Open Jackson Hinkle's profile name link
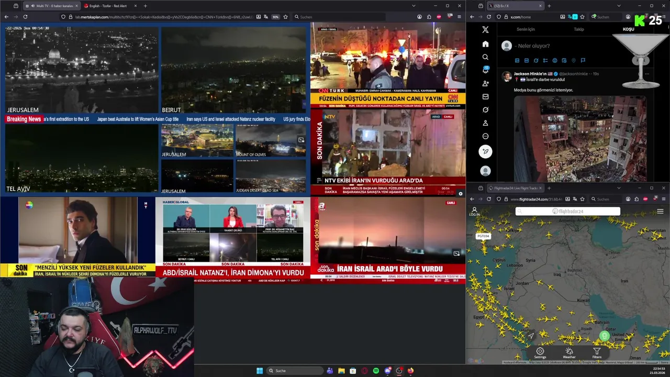 pyautogui.click(x=530, y=74)
